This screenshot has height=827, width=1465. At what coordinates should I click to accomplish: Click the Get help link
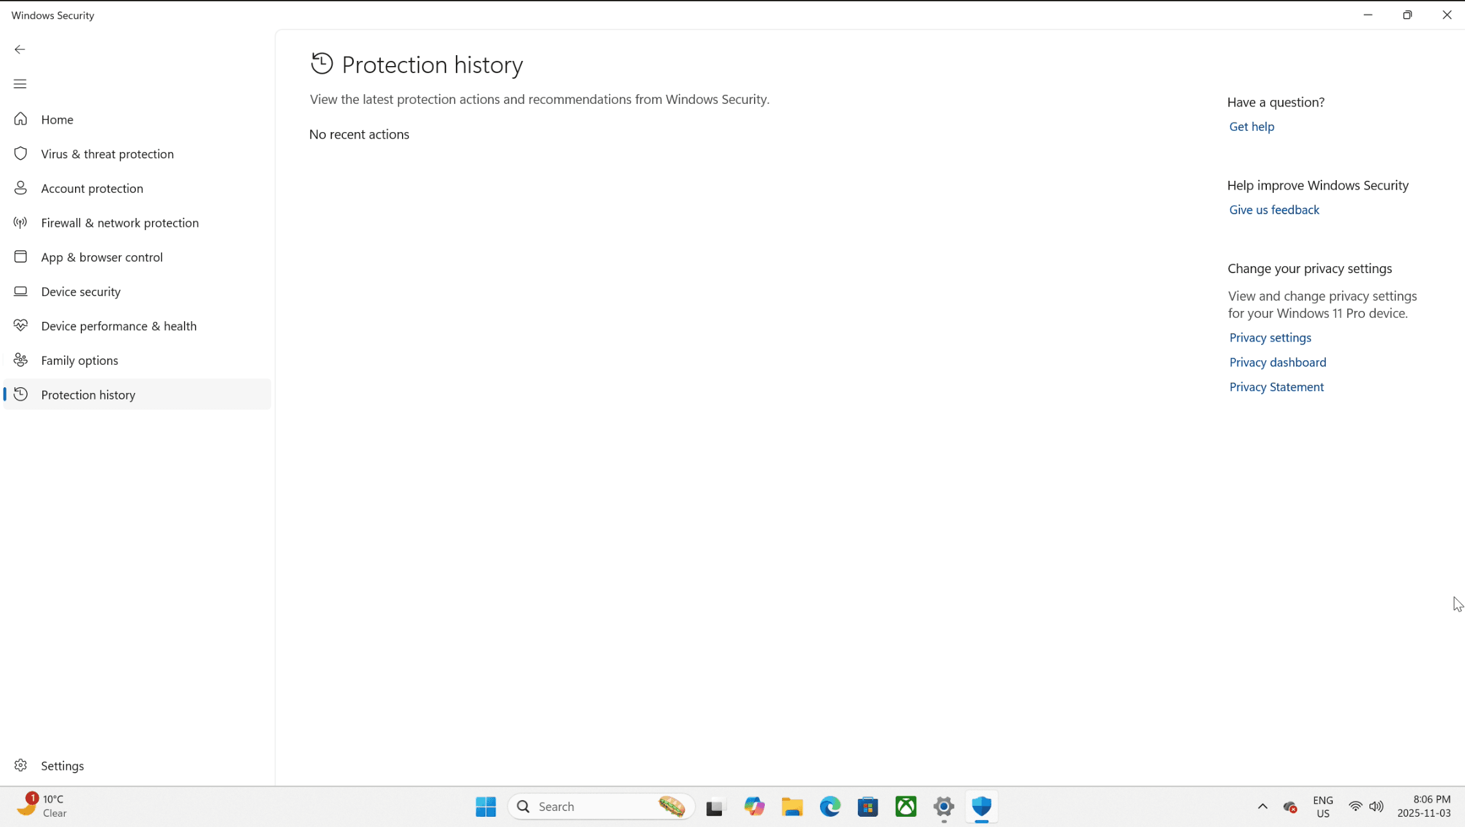[x=1251, y=127]
